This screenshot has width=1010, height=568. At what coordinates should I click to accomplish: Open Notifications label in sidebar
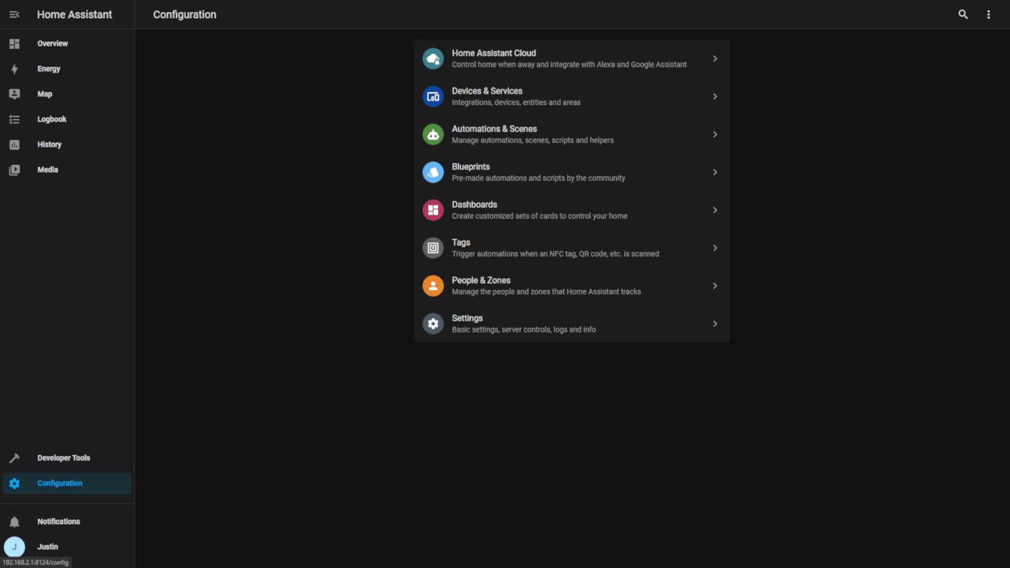point(59,522)
